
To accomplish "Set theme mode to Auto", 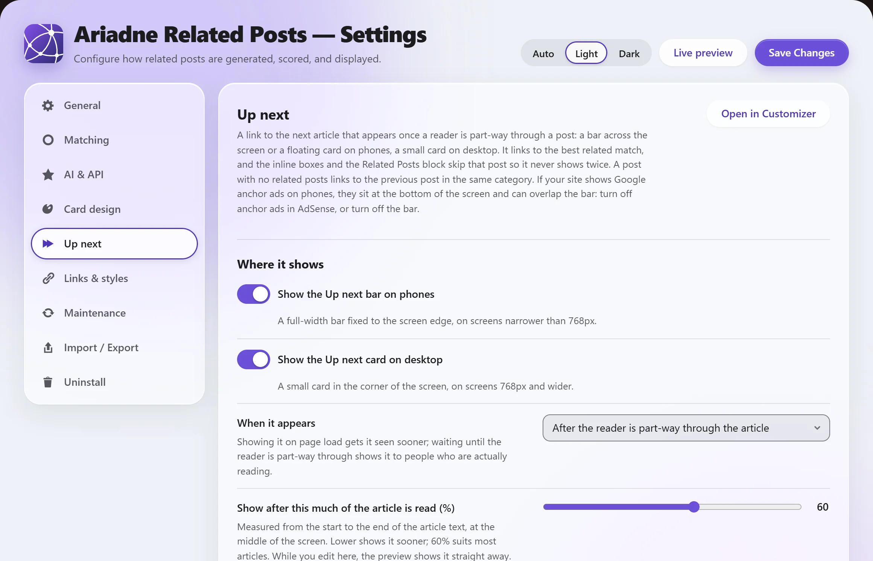I will click(543, 53).
